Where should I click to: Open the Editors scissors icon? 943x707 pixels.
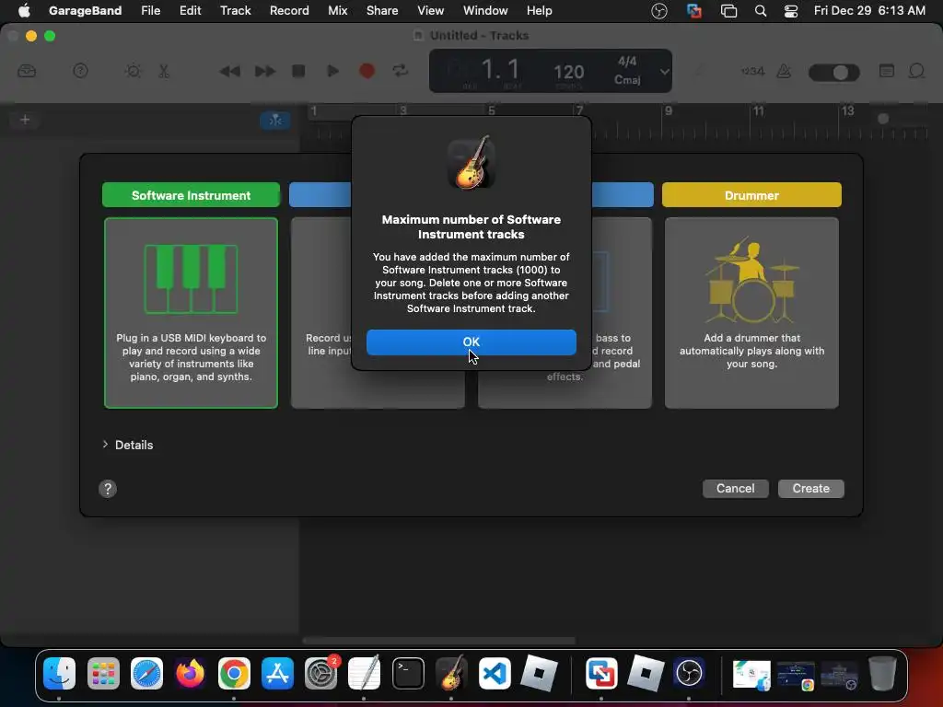(164, 72)
